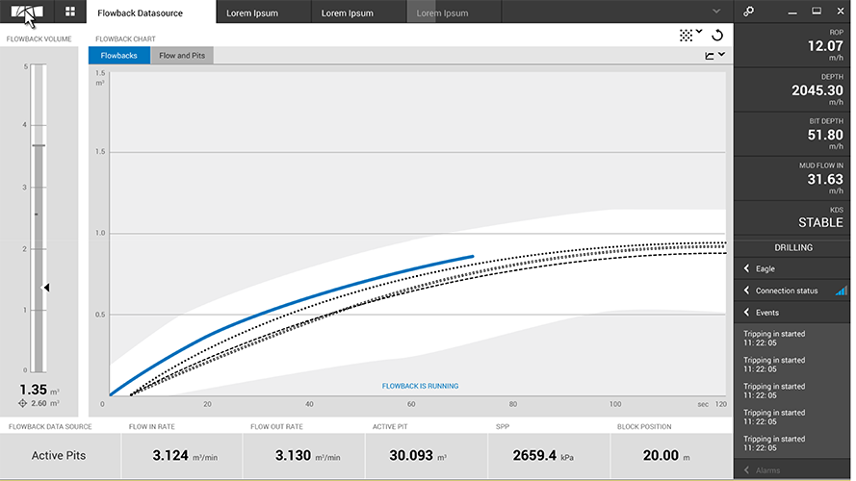
Task: Open the grid apps view icon
Action: pyautogui.click(x=70, y=12)
